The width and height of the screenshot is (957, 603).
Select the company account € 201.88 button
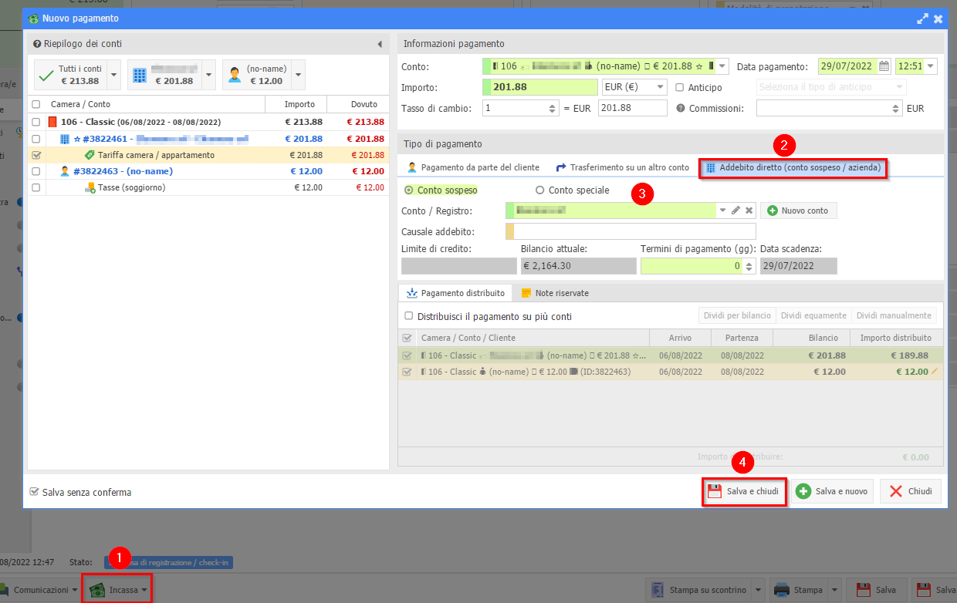point(164,75)
